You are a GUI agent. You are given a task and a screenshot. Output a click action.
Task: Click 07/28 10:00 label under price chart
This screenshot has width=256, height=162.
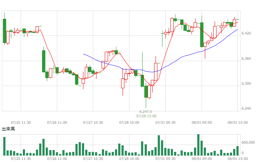129,123
